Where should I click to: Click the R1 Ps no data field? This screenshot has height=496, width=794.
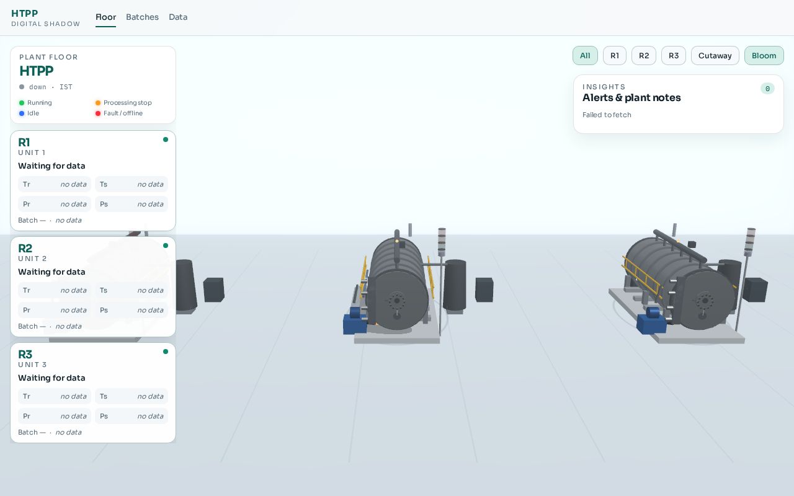point(132,204)
